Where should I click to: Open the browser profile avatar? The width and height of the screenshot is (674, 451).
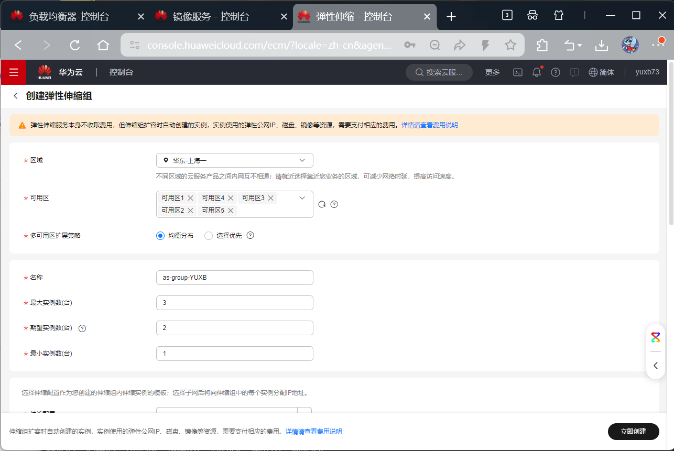click(x=630, y=45)
